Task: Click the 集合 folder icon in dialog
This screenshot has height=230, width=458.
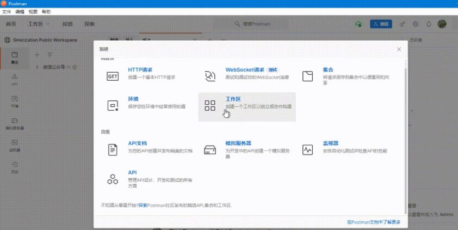Action: pyautogui.click(x=307, y=76)
